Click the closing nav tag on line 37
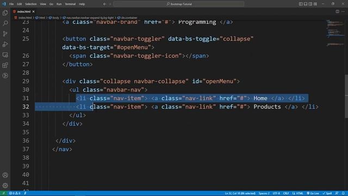This screenshot has height=196, width=348. tap(62, 149)
